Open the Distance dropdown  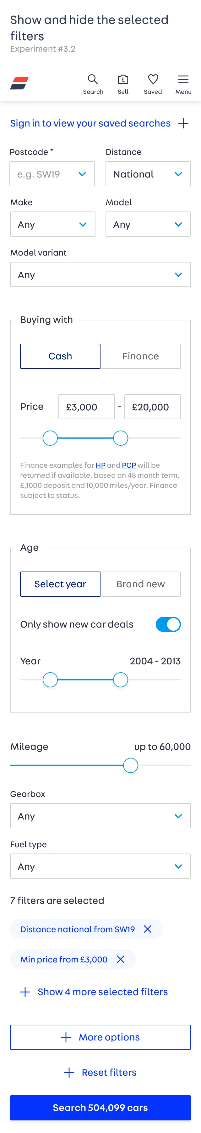pyautogui.click(x=148, y=174)
